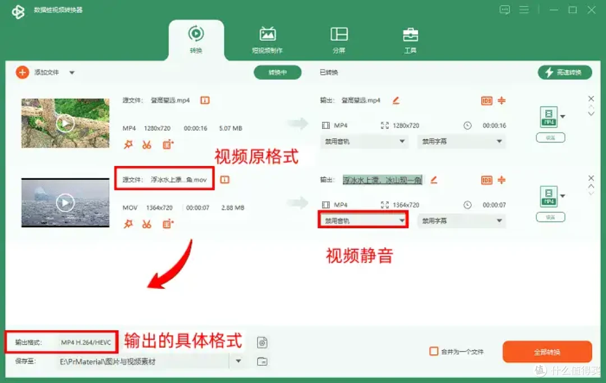606x383 pixels.
Task: Click the settings button under second format icon
Action: [550, 218]
